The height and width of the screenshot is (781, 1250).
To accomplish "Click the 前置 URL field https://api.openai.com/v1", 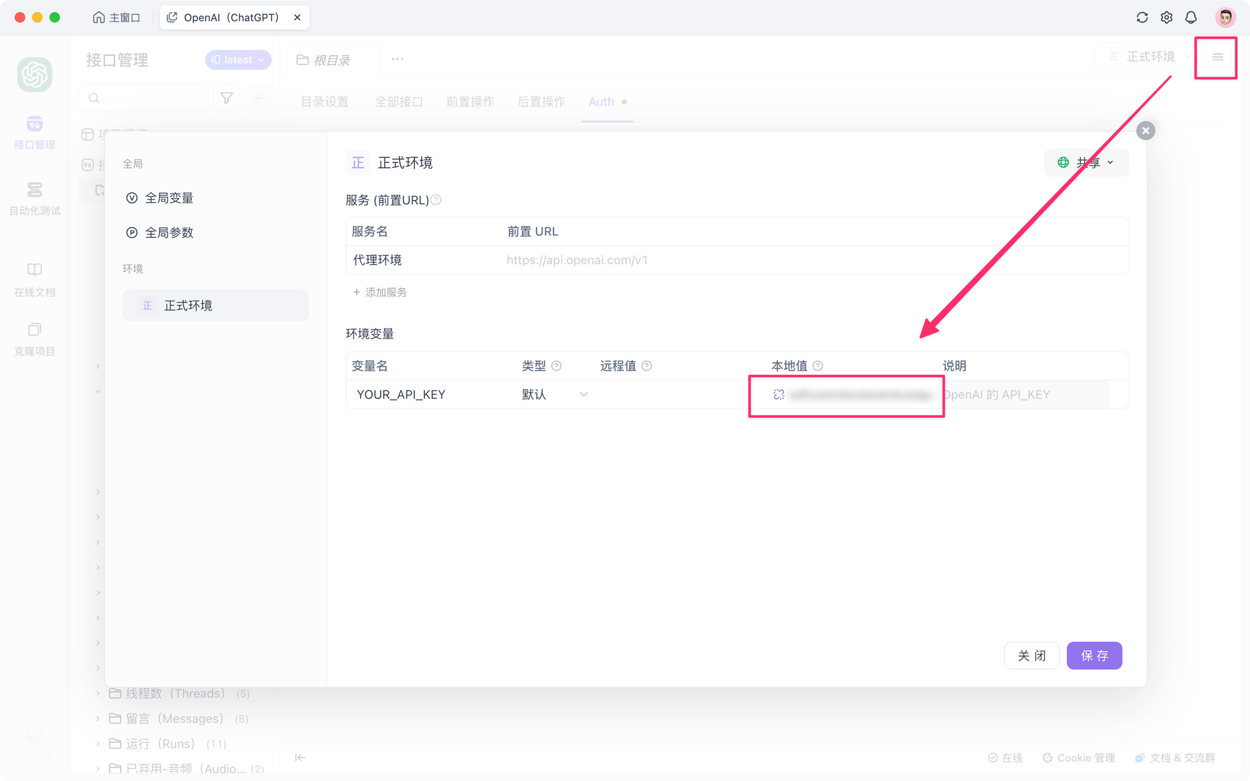I will click(x=812, y=260).
